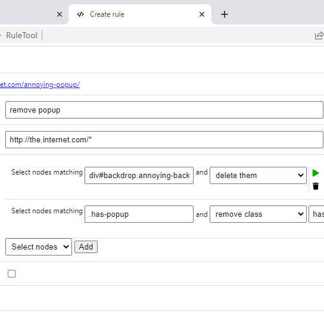Toggle the unlabeled checkbox below Add
Image resolution: width=324 pixels, height=324 pixels.
(11, 273)
